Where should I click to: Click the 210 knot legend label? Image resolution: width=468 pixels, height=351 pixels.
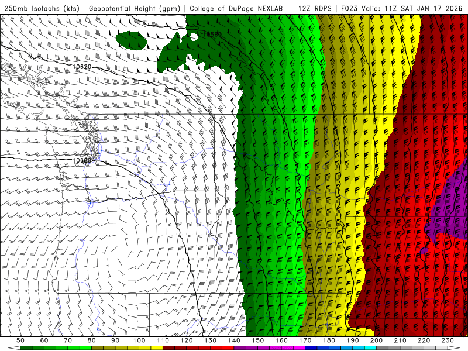pos(400,340)
